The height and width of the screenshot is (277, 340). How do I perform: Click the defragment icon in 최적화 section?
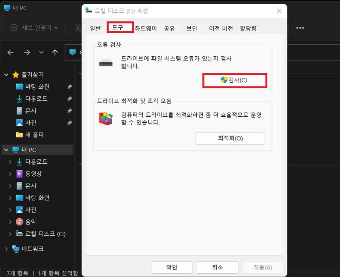[x=106, y=118]
